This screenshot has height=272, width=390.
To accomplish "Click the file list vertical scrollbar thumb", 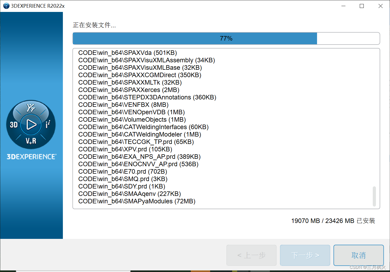I will pos(374,196).
